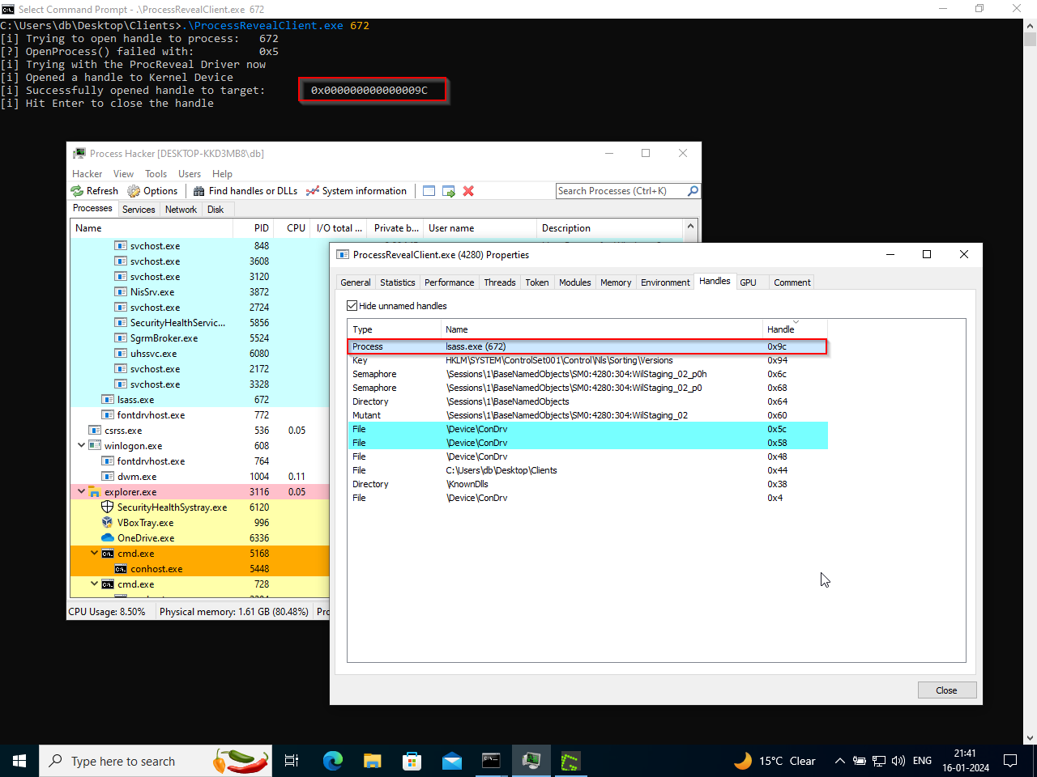1037x777 pixels.
Task: Switch to the Network tab
Action: (181, 210)
